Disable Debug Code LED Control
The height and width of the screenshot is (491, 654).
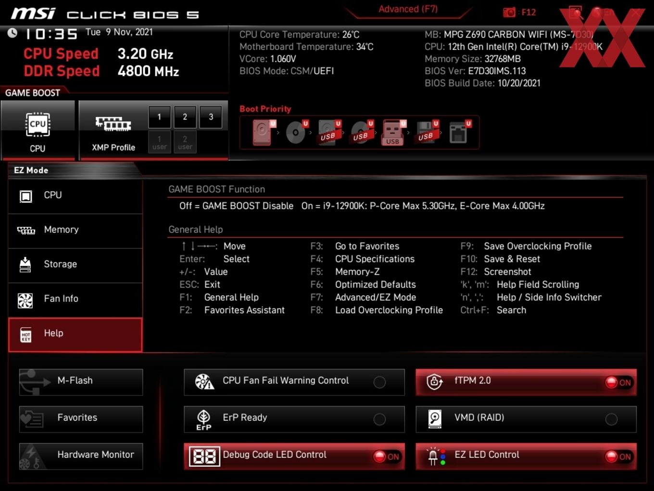point(388,457)
